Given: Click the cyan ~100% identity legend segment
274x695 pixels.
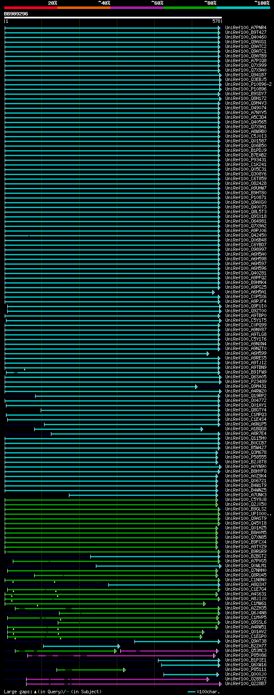Looking at the screenshot, I should pyautogui.click(x=243, y=8).
